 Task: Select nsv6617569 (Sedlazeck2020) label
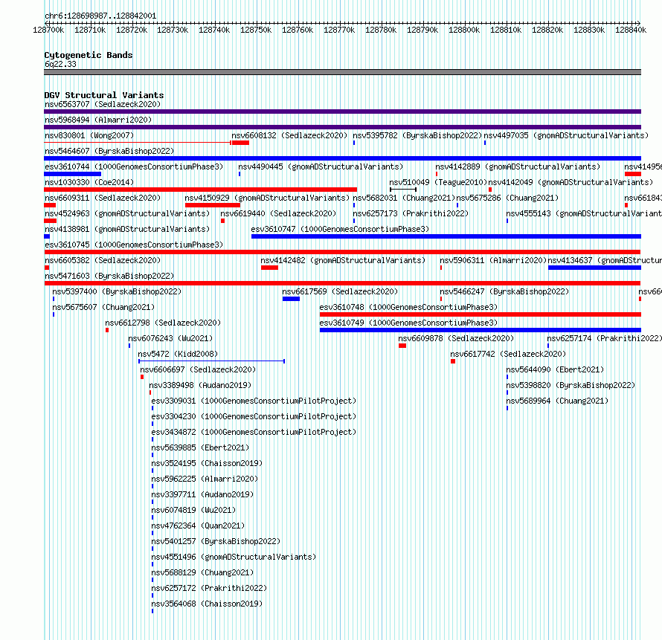pyautogui.click(x=340, y=291)
